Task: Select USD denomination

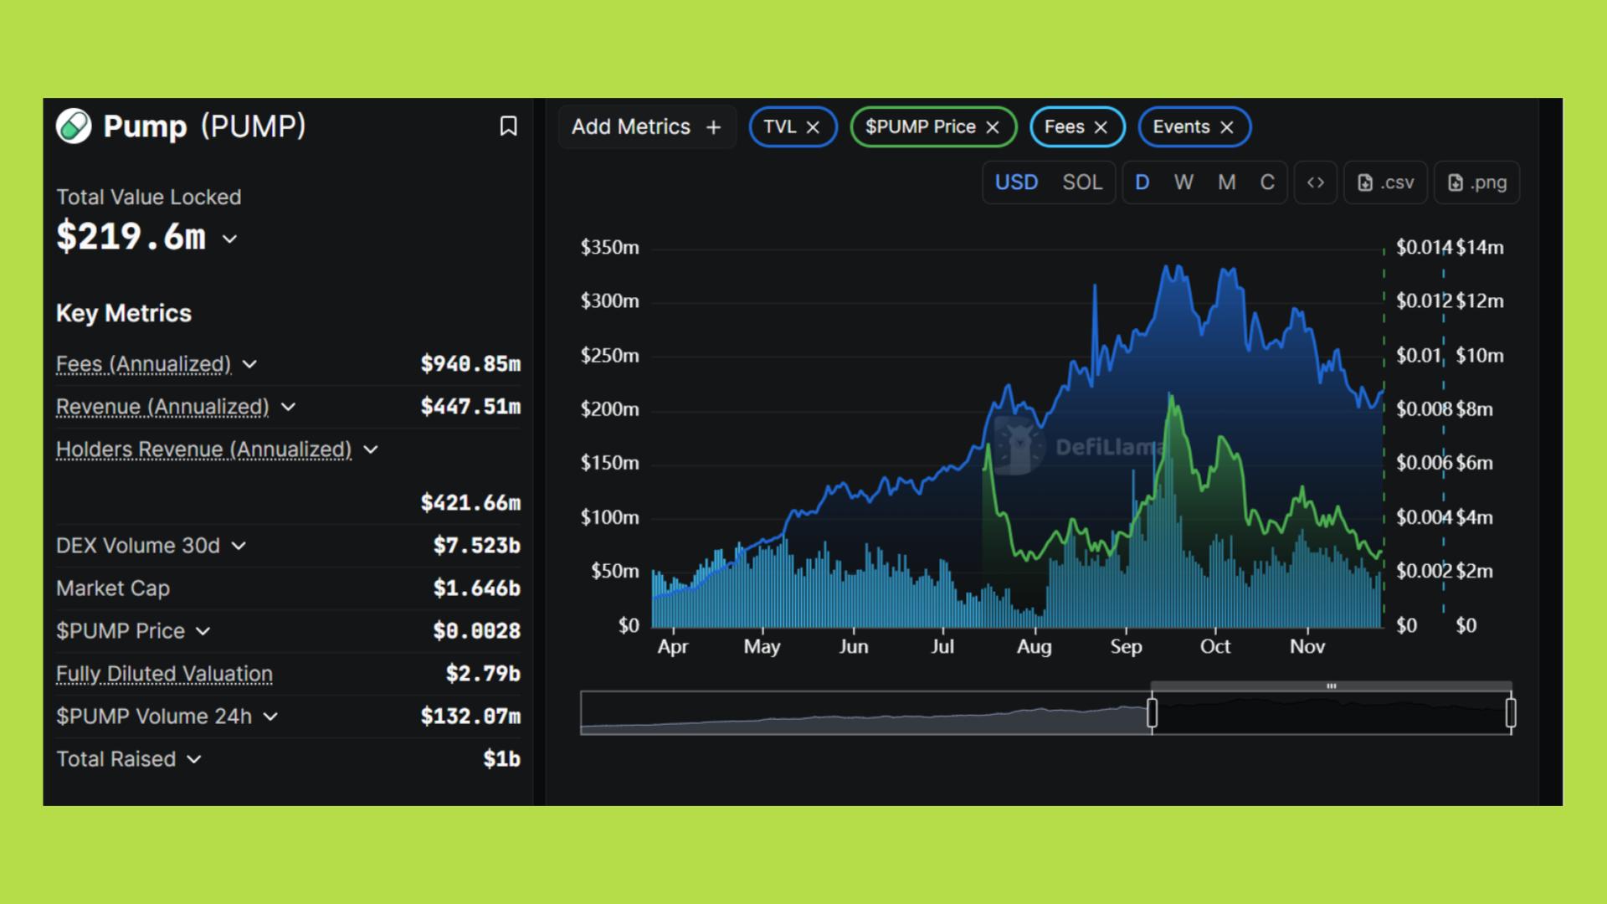Action: click(x=1016, y=182)
